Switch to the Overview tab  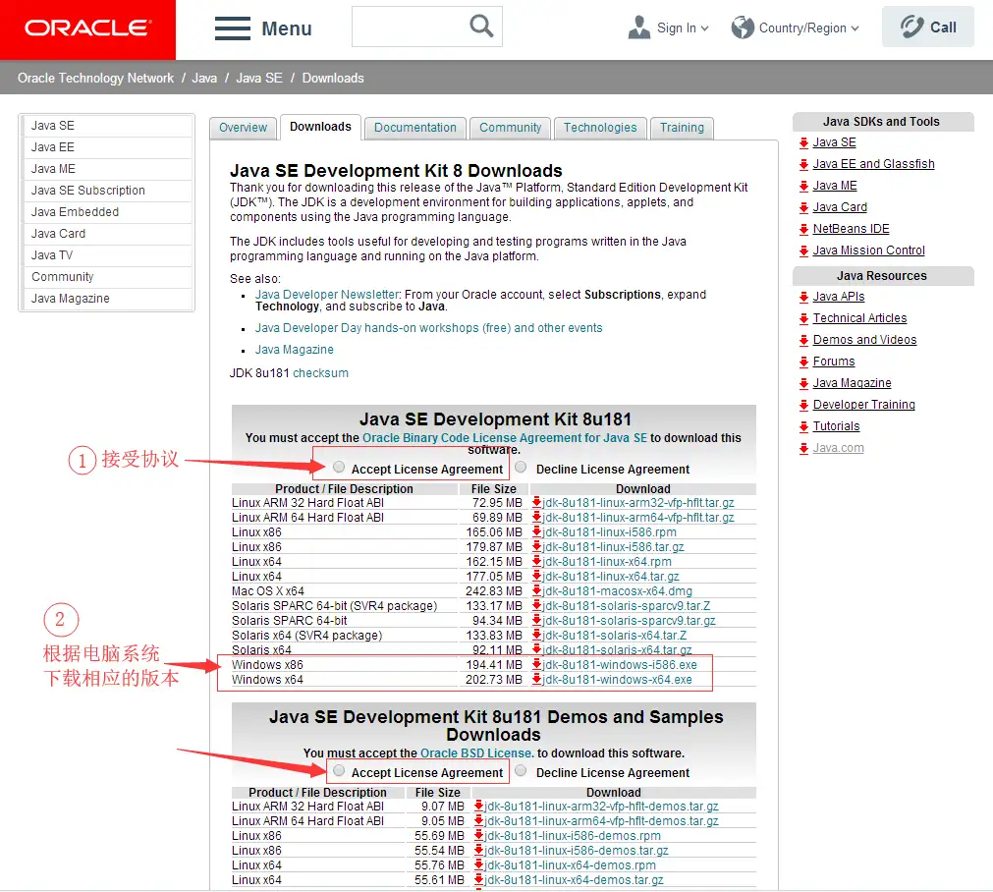tap(243, 128)
